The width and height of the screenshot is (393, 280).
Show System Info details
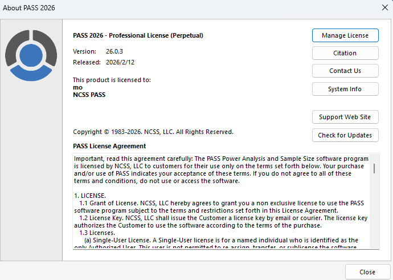click(345, 89)
